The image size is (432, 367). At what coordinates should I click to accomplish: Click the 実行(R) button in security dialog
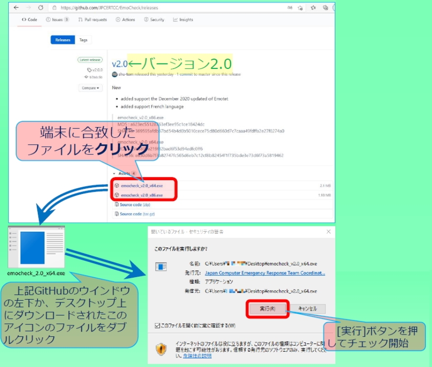[267, 309]
